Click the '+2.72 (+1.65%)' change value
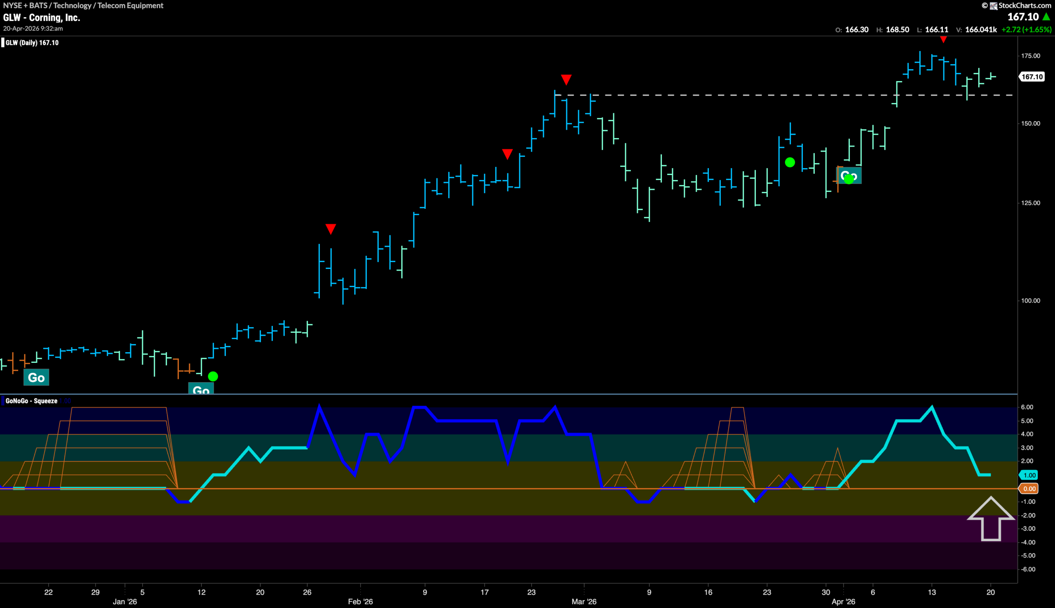The width and height of the screenshot is (1055, 608). [1027, 30]
